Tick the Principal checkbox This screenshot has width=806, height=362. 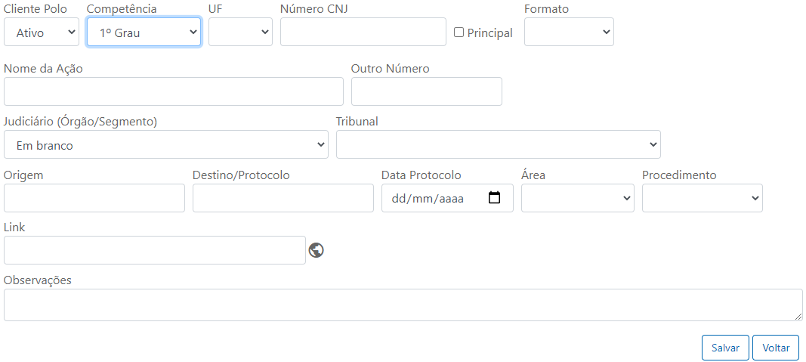(459, 32)
